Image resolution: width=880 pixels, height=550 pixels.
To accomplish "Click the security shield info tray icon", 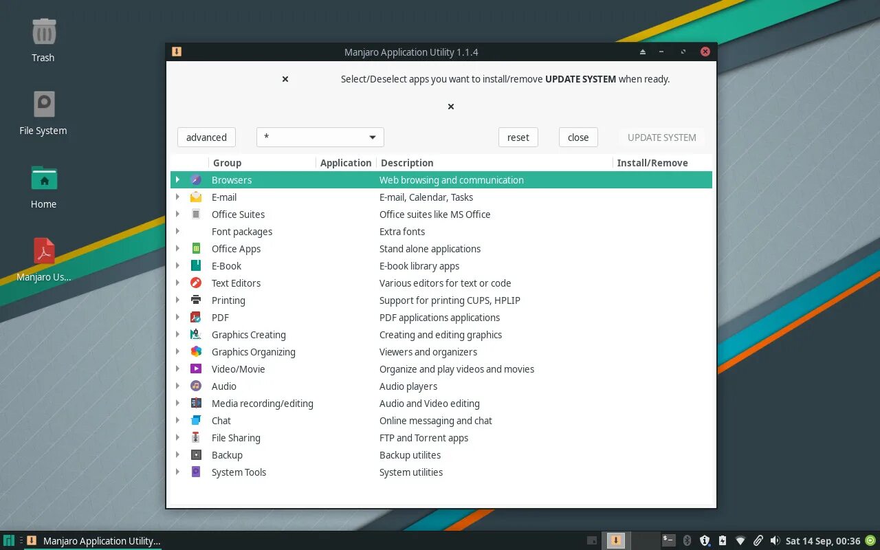I will [x=705, y=541].
